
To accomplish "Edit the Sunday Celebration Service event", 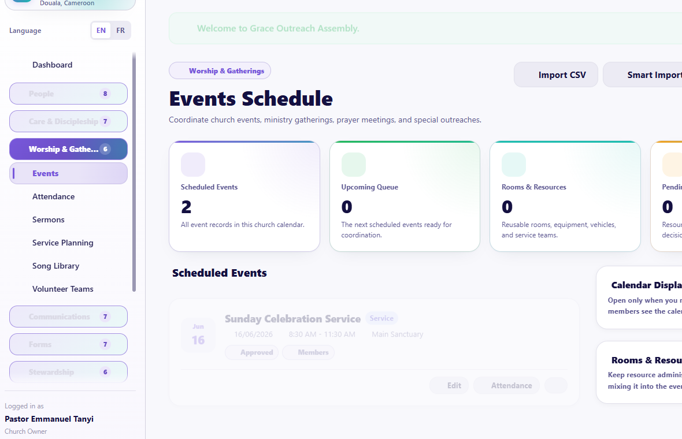I will pyautogui.click(x=449, y=385).
